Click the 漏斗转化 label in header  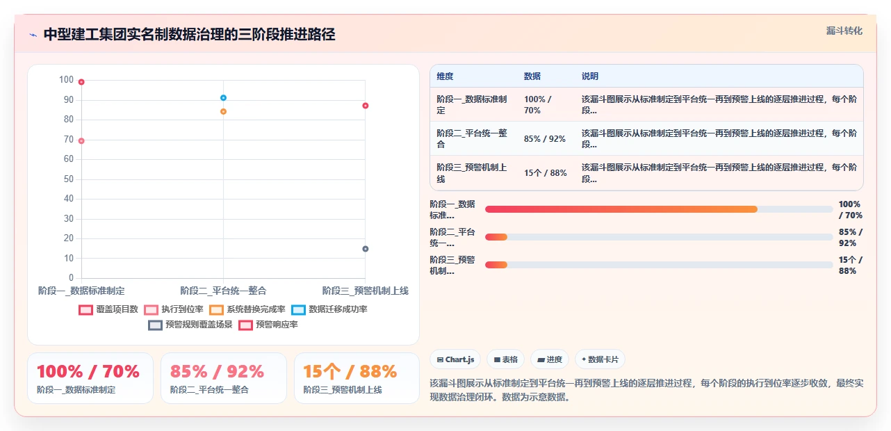844,31
